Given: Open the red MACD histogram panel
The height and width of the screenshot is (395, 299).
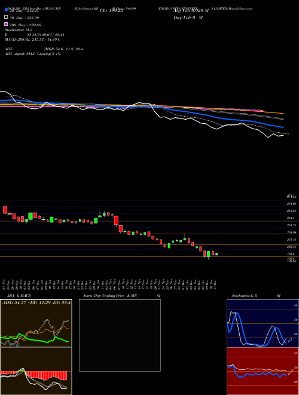Looking at the screenshot, I should pyautogui.click(x=36, y=371).
